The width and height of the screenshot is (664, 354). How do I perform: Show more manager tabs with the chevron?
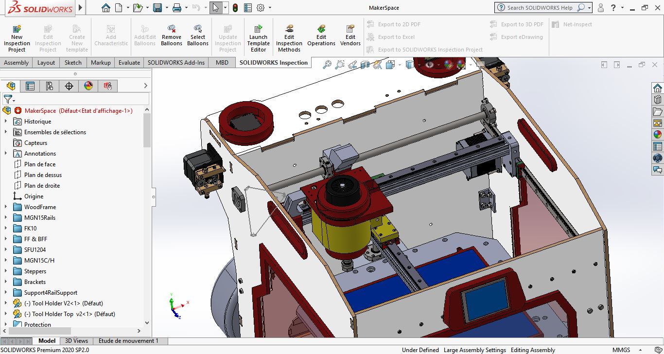pyautogui.click(x=145, y=86)
